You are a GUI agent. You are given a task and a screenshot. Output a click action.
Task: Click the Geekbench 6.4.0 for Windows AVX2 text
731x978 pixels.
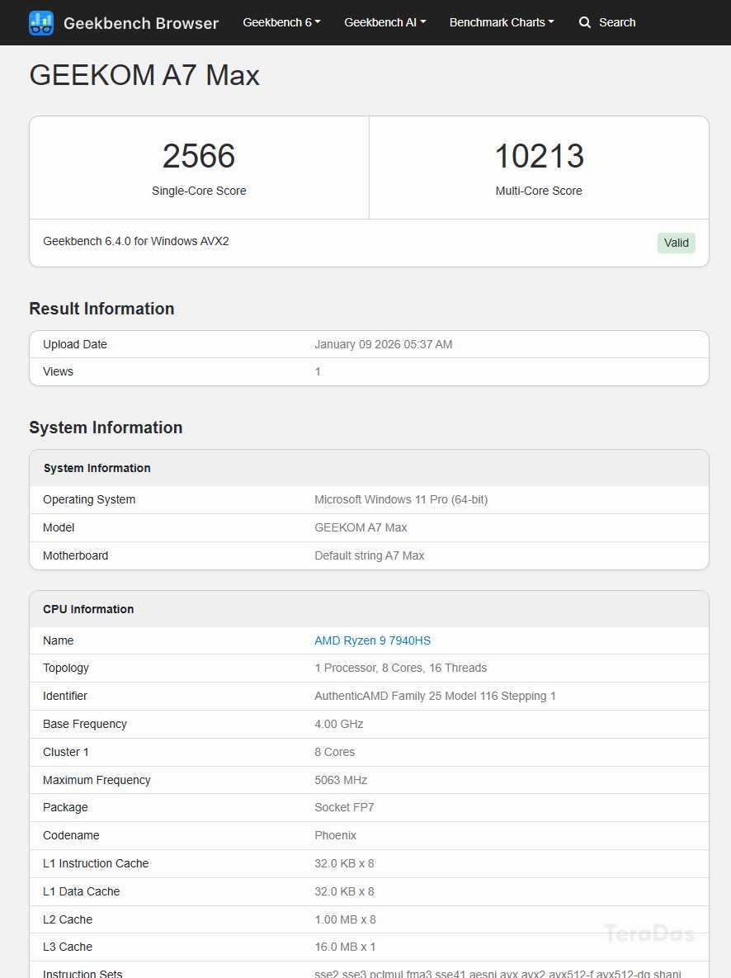pos(136,241)
